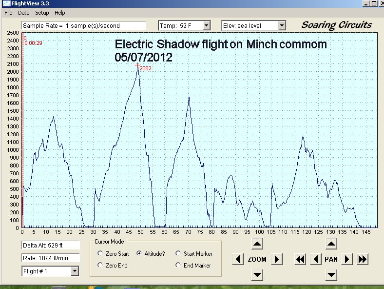
Task: Expand the Elev sea level dropdown
Action: pos(281,25)
